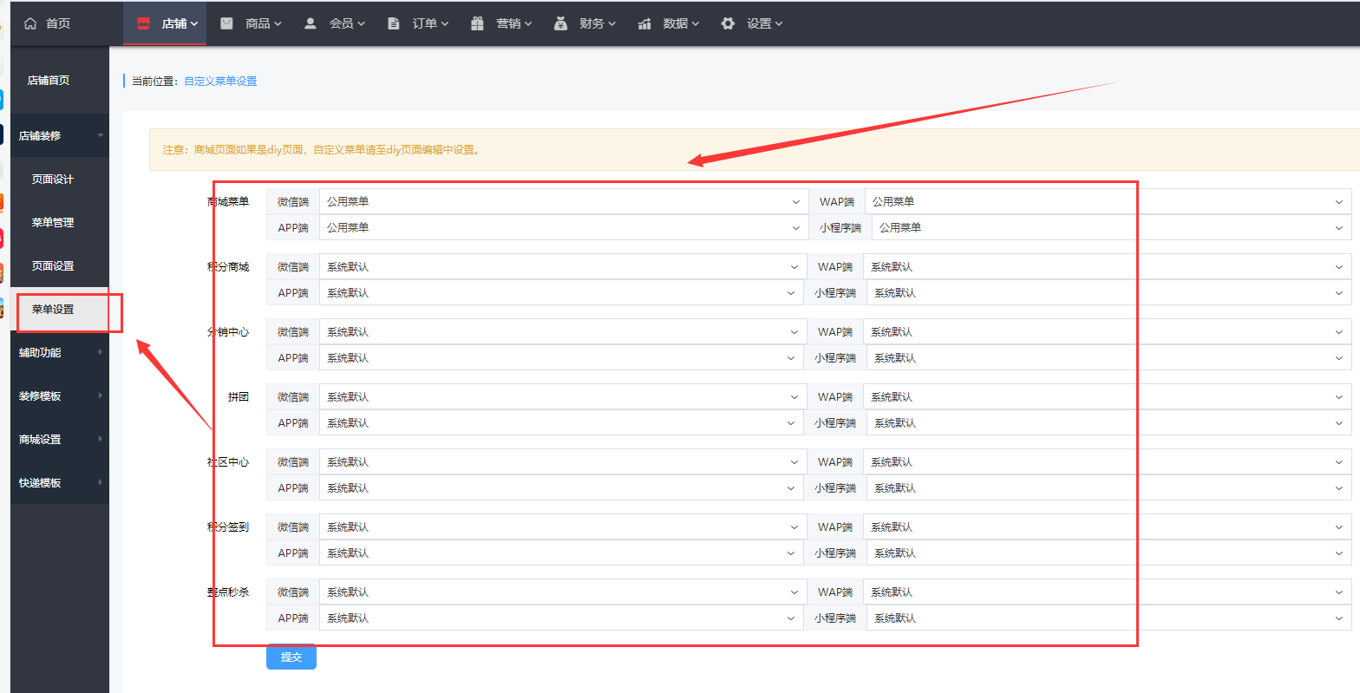The height and width of the screenshot is (693, 1360).
Task: Open 分销中心 小程序端 dropdown
Action: pyautogui.click(x=1108, y=357)
